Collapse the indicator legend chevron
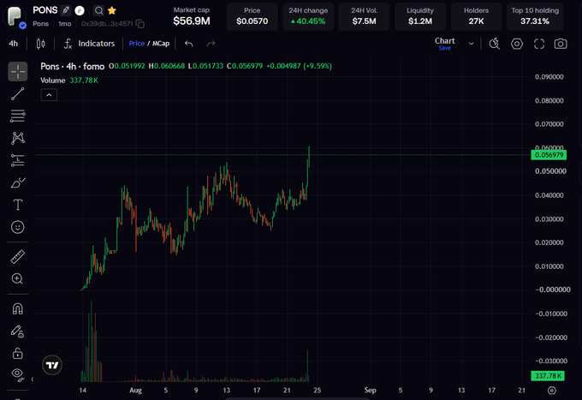This screenshot has height=400, width=582. 49,95
